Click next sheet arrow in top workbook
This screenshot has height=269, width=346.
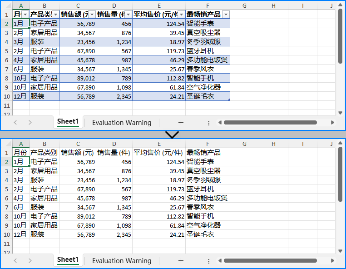click(30, 123)
